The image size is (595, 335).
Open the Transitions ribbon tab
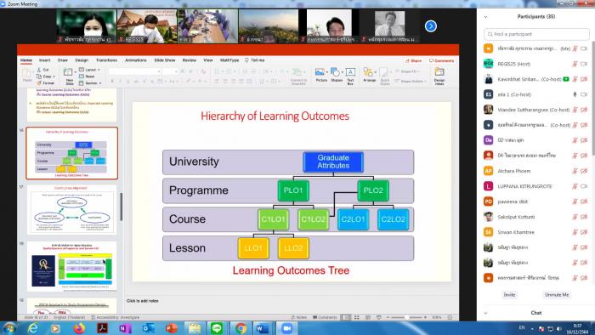click(x=106, y=60)
